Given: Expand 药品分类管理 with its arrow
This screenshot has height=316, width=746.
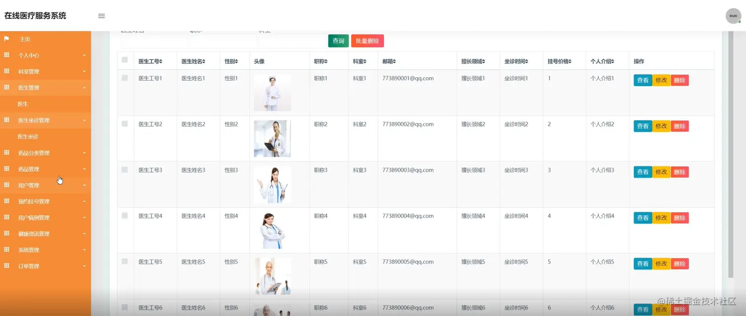Looking at the screenshot, I should [x=84, y=153].
